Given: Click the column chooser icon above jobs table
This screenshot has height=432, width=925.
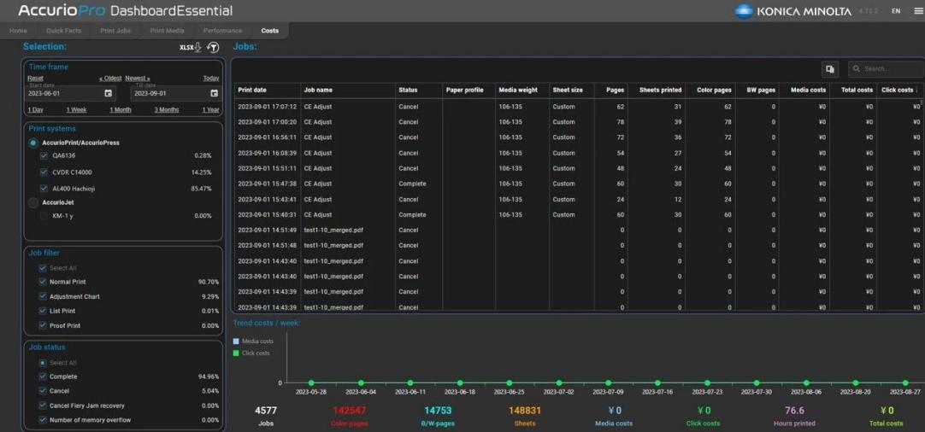Looking at the screenshot, I should coord(830,69).
